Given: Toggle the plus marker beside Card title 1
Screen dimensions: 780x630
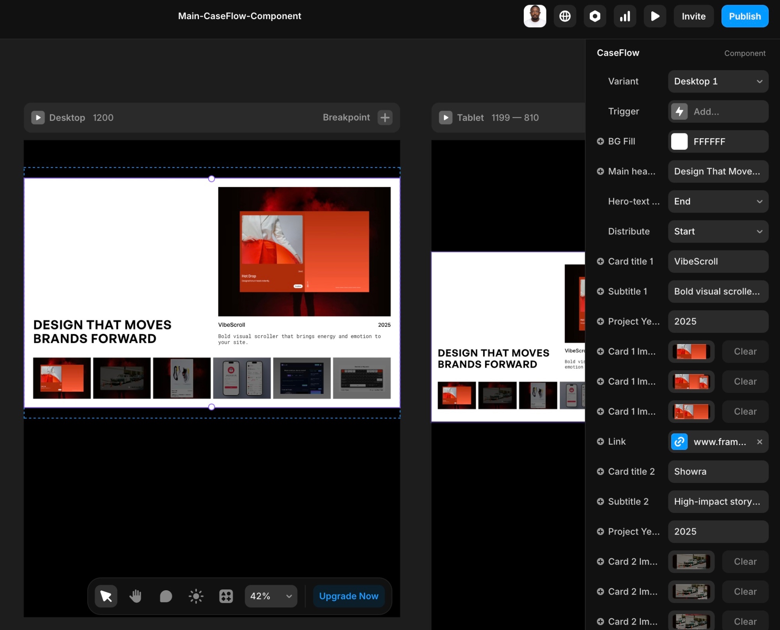Looking at the screenshot, I should click(600, 261).
